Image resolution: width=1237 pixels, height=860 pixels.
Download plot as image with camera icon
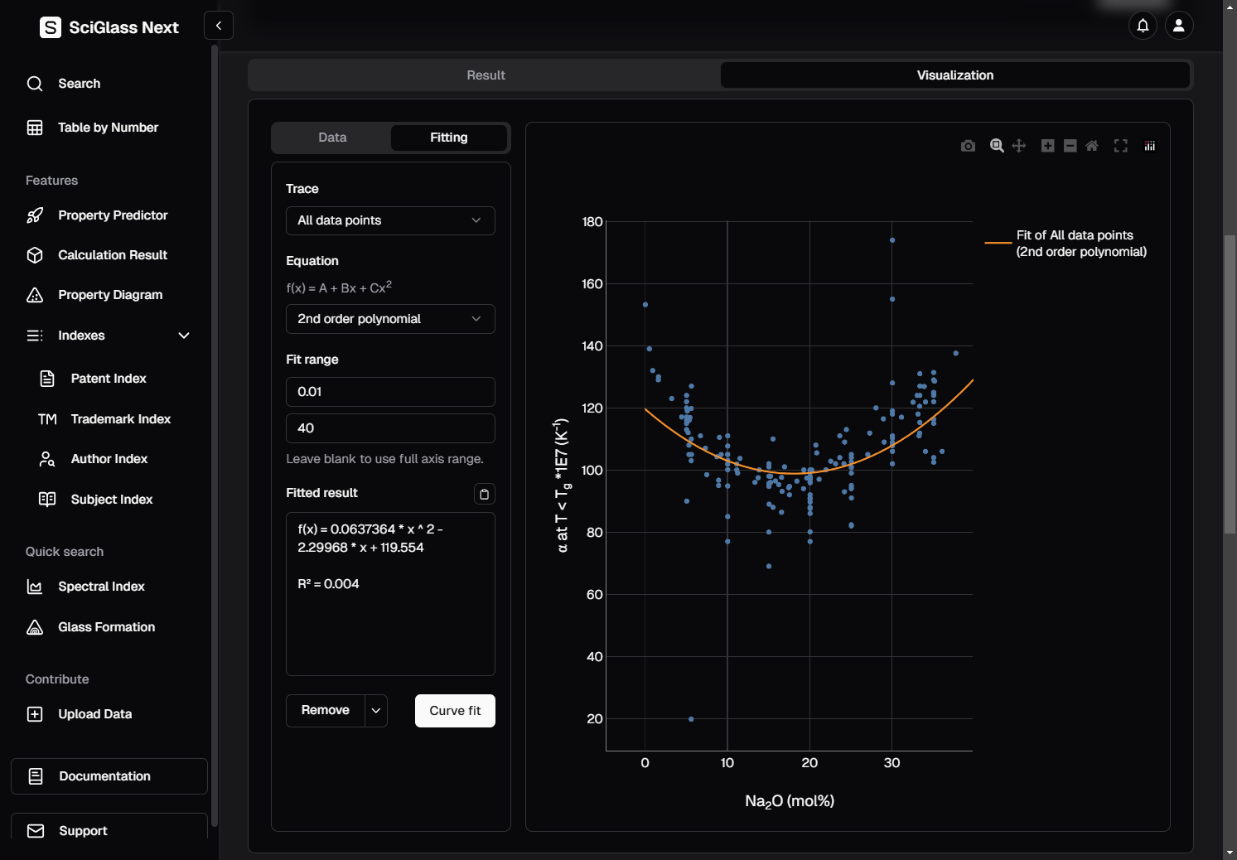(968, 146)
